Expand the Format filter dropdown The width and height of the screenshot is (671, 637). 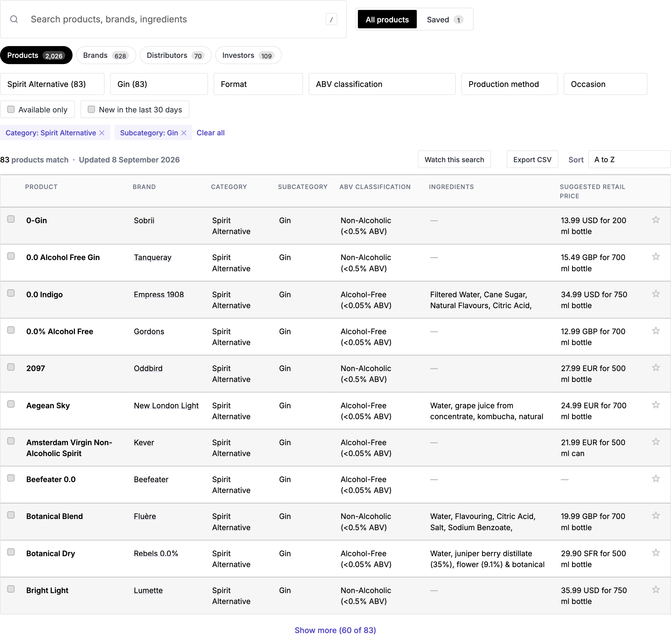258,84
